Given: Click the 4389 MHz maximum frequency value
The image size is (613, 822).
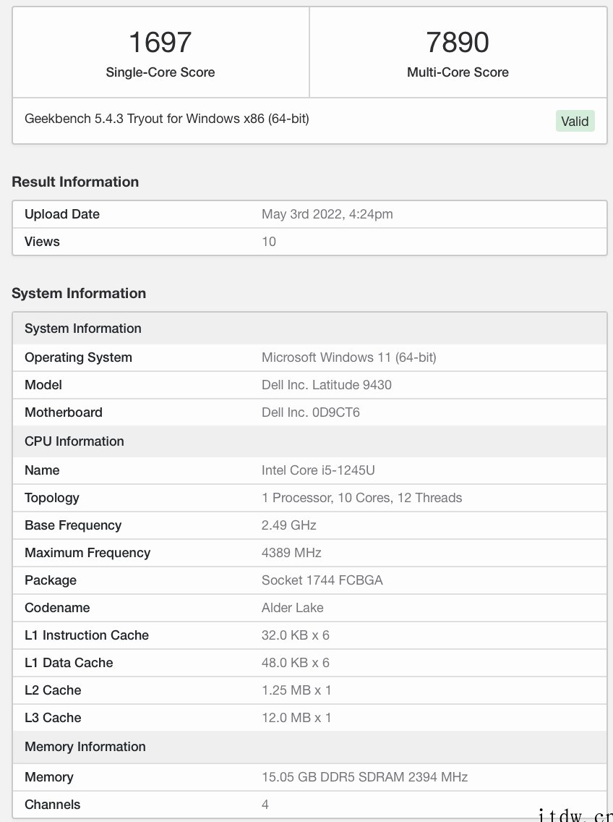Looking at the screenshot, I should click(x=291, y=553).
